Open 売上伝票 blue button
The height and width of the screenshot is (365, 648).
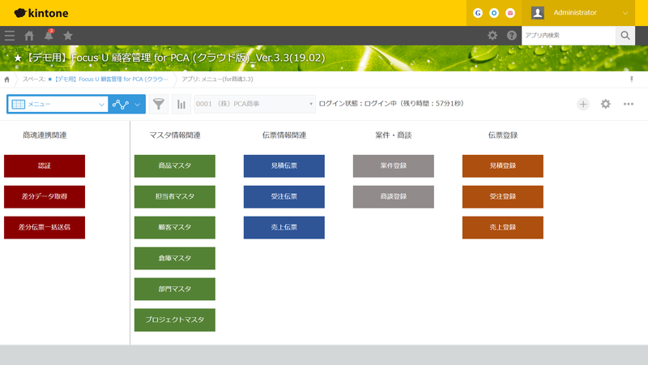click(x=284, y=228)
